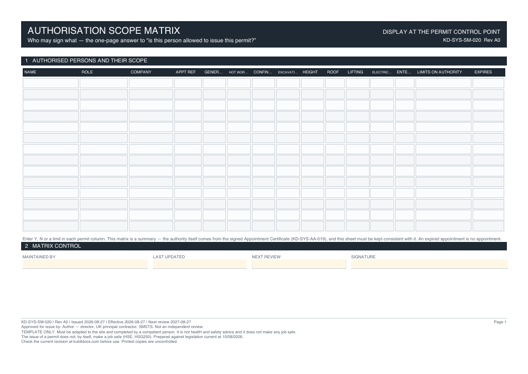The image size is (528, 374).
Task: Click the 'NEXT REVIEW' label
Action: point(266,257)
